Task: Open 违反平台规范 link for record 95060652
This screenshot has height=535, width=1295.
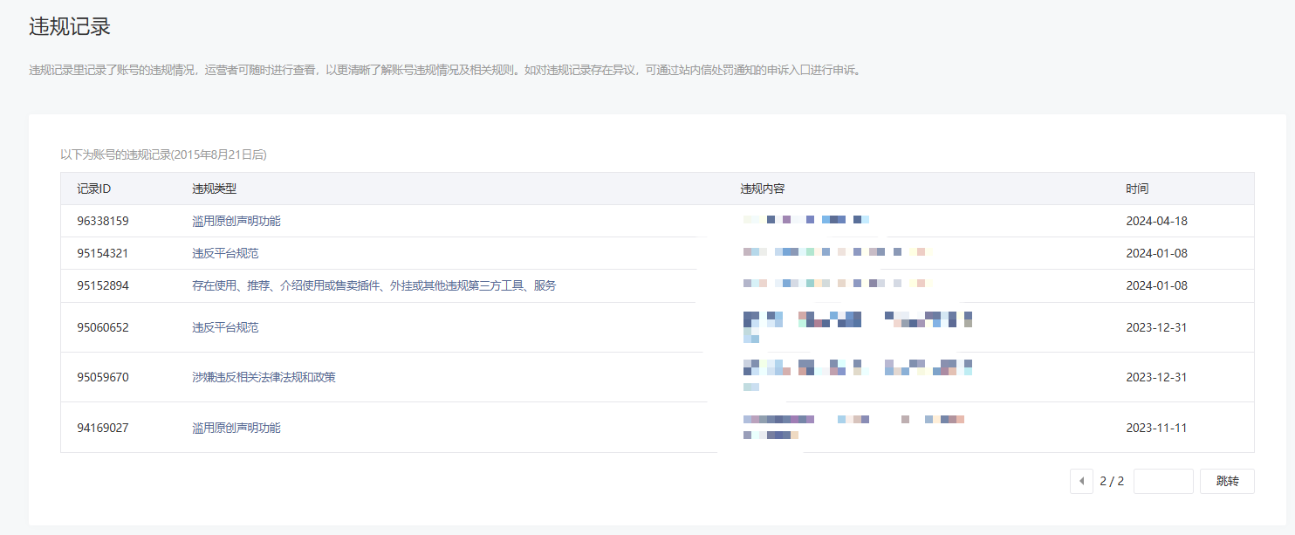Action: point(225,327)
